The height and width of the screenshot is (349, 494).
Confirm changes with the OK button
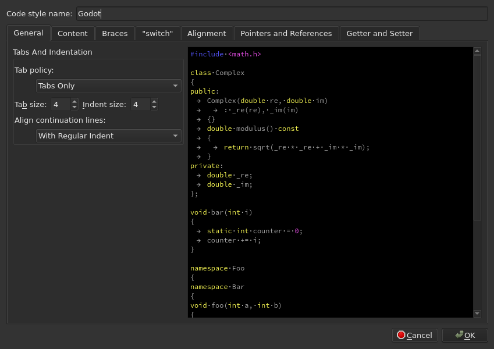[464, 335]
